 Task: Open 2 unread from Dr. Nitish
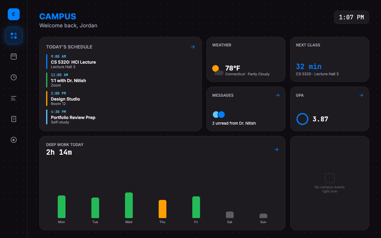tap(234, 123)
